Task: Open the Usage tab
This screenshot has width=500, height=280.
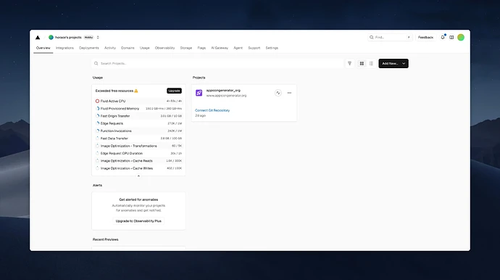Action: (144, 48)
